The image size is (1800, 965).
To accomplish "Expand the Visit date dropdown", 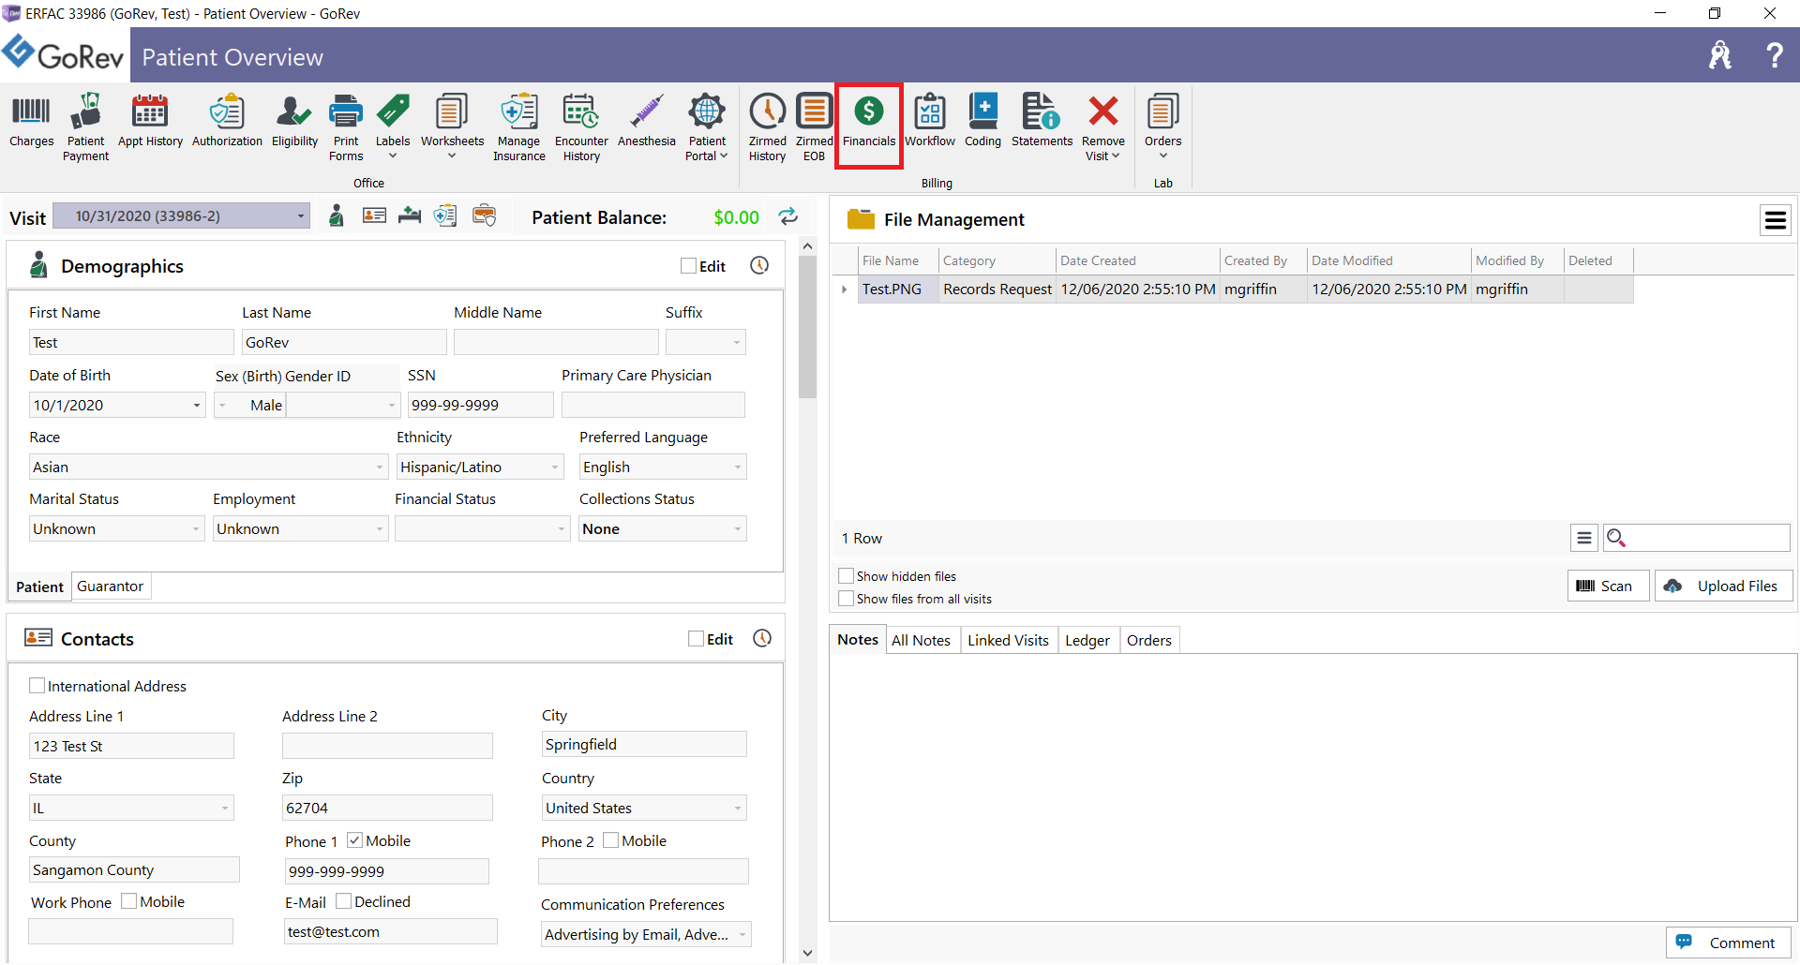I will 300,216.
